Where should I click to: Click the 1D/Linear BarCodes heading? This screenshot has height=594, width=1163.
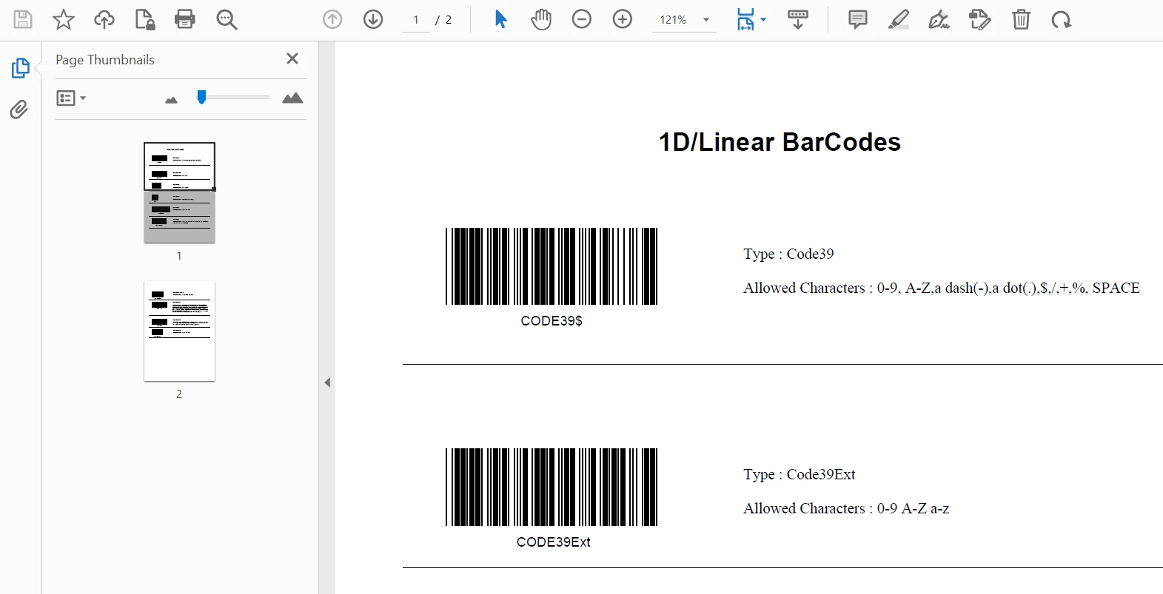[780, 142]
